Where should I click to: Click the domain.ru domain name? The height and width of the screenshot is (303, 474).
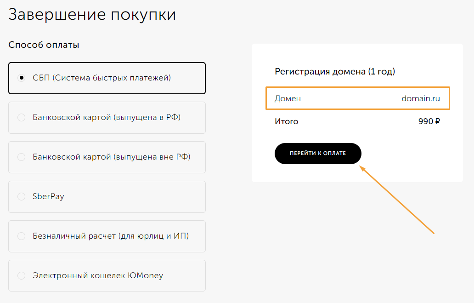(x=421, y=98)
